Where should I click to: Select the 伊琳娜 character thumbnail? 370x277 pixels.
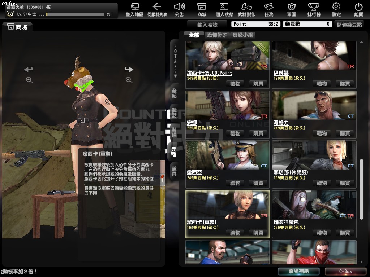(314, 56)
